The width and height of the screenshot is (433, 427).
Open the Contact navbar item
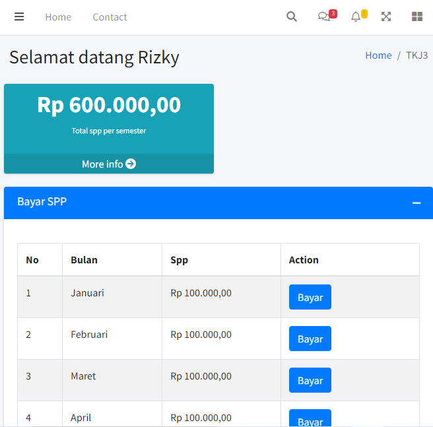(x=110, y=17)
